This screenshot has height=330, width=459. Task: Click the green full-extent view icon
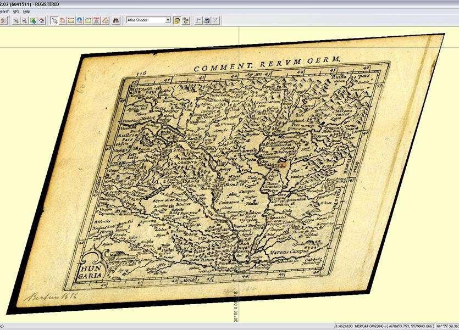pyautogui.click(x=33, y=20)
